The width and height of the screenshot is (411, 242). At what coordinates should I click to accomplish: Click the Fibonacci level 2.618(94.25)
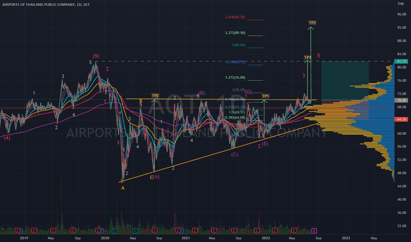pos(235,17)
